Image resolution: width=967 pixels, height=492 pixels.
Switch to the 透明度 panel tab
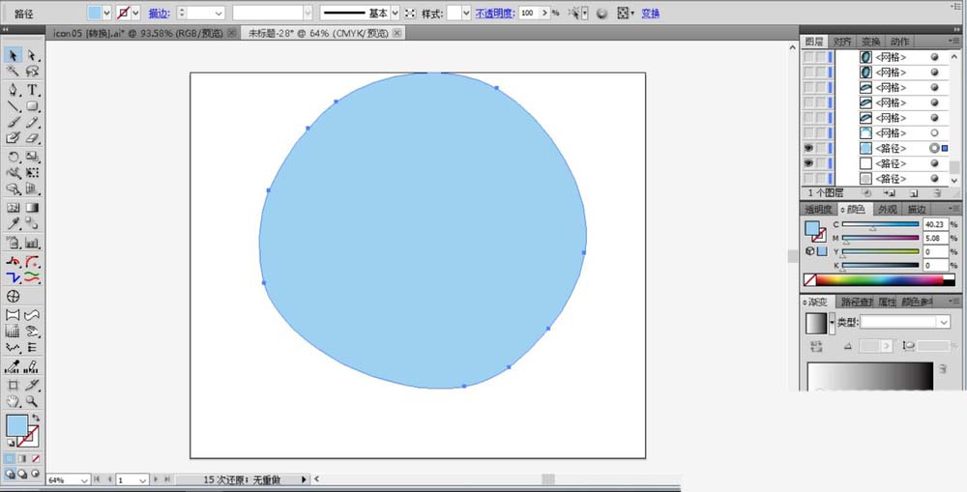[818, 210]
